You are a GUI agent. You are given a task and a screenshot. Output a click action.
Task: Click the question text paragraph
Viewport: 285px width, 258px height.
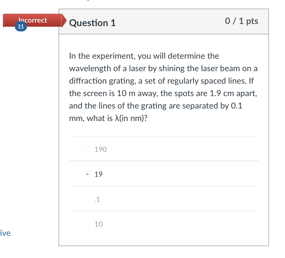tap(163, 87)
